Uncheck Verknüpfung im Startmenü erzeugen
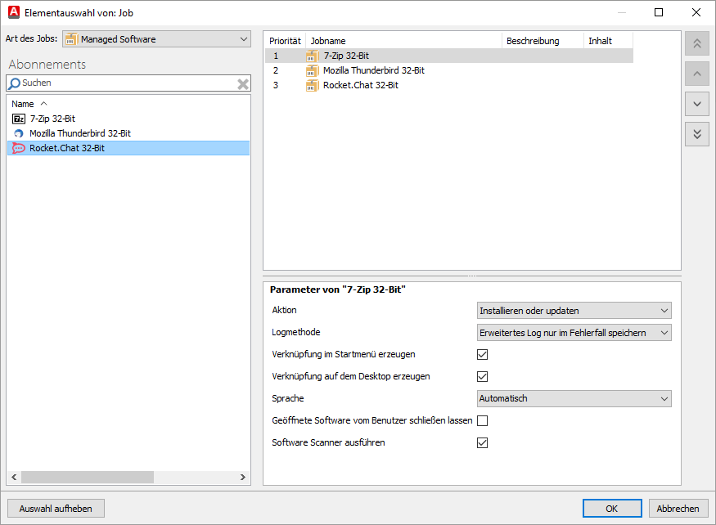This screenshot has width=716, height=525. pos(482,354)
